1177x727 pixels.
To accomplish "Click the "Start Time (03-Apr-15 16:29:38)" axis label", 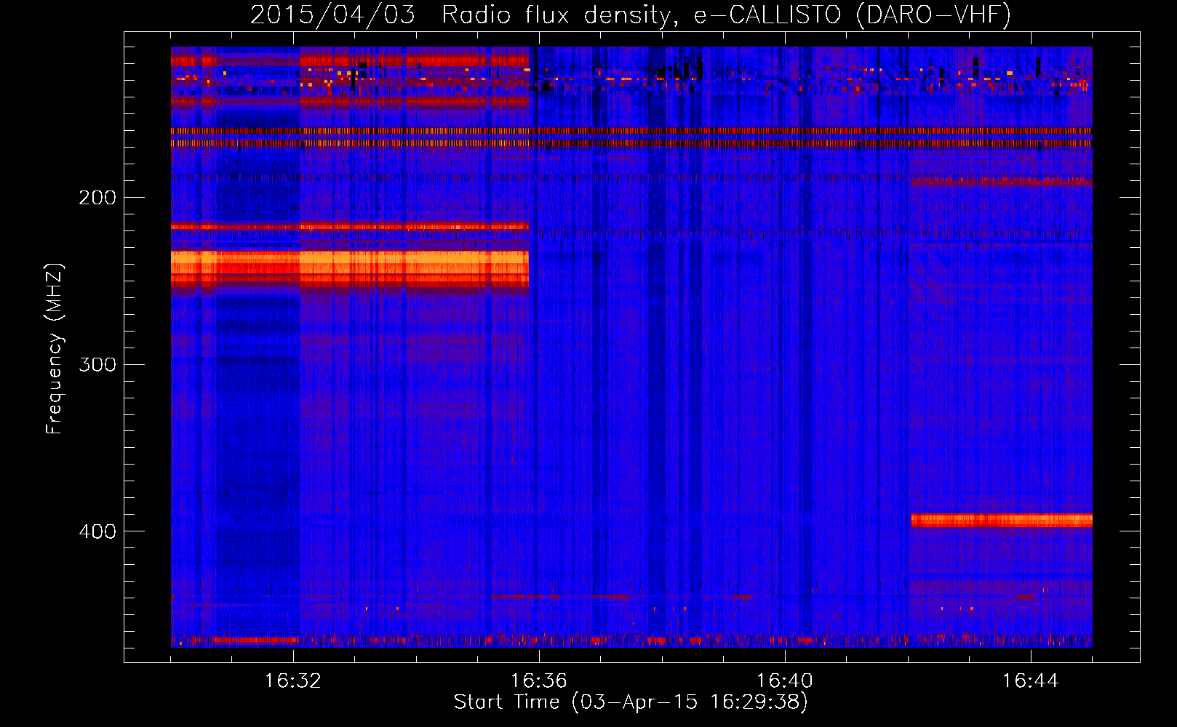I will (x=631, y=702).
